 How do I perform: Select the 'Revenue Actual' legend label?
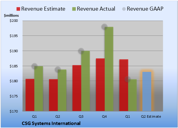pyautogui.click(x=96, y=9)
